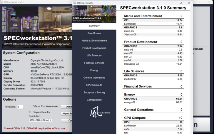Go to Media & Entertainment results
This screenshot has height=134, width=214.
tap(94, 41)
